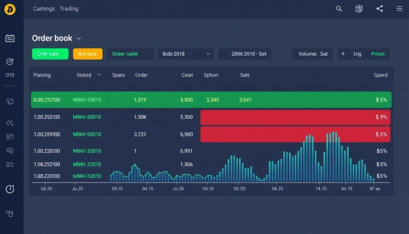Click the Bitcoin logo in the sidebar

[10, 9]
